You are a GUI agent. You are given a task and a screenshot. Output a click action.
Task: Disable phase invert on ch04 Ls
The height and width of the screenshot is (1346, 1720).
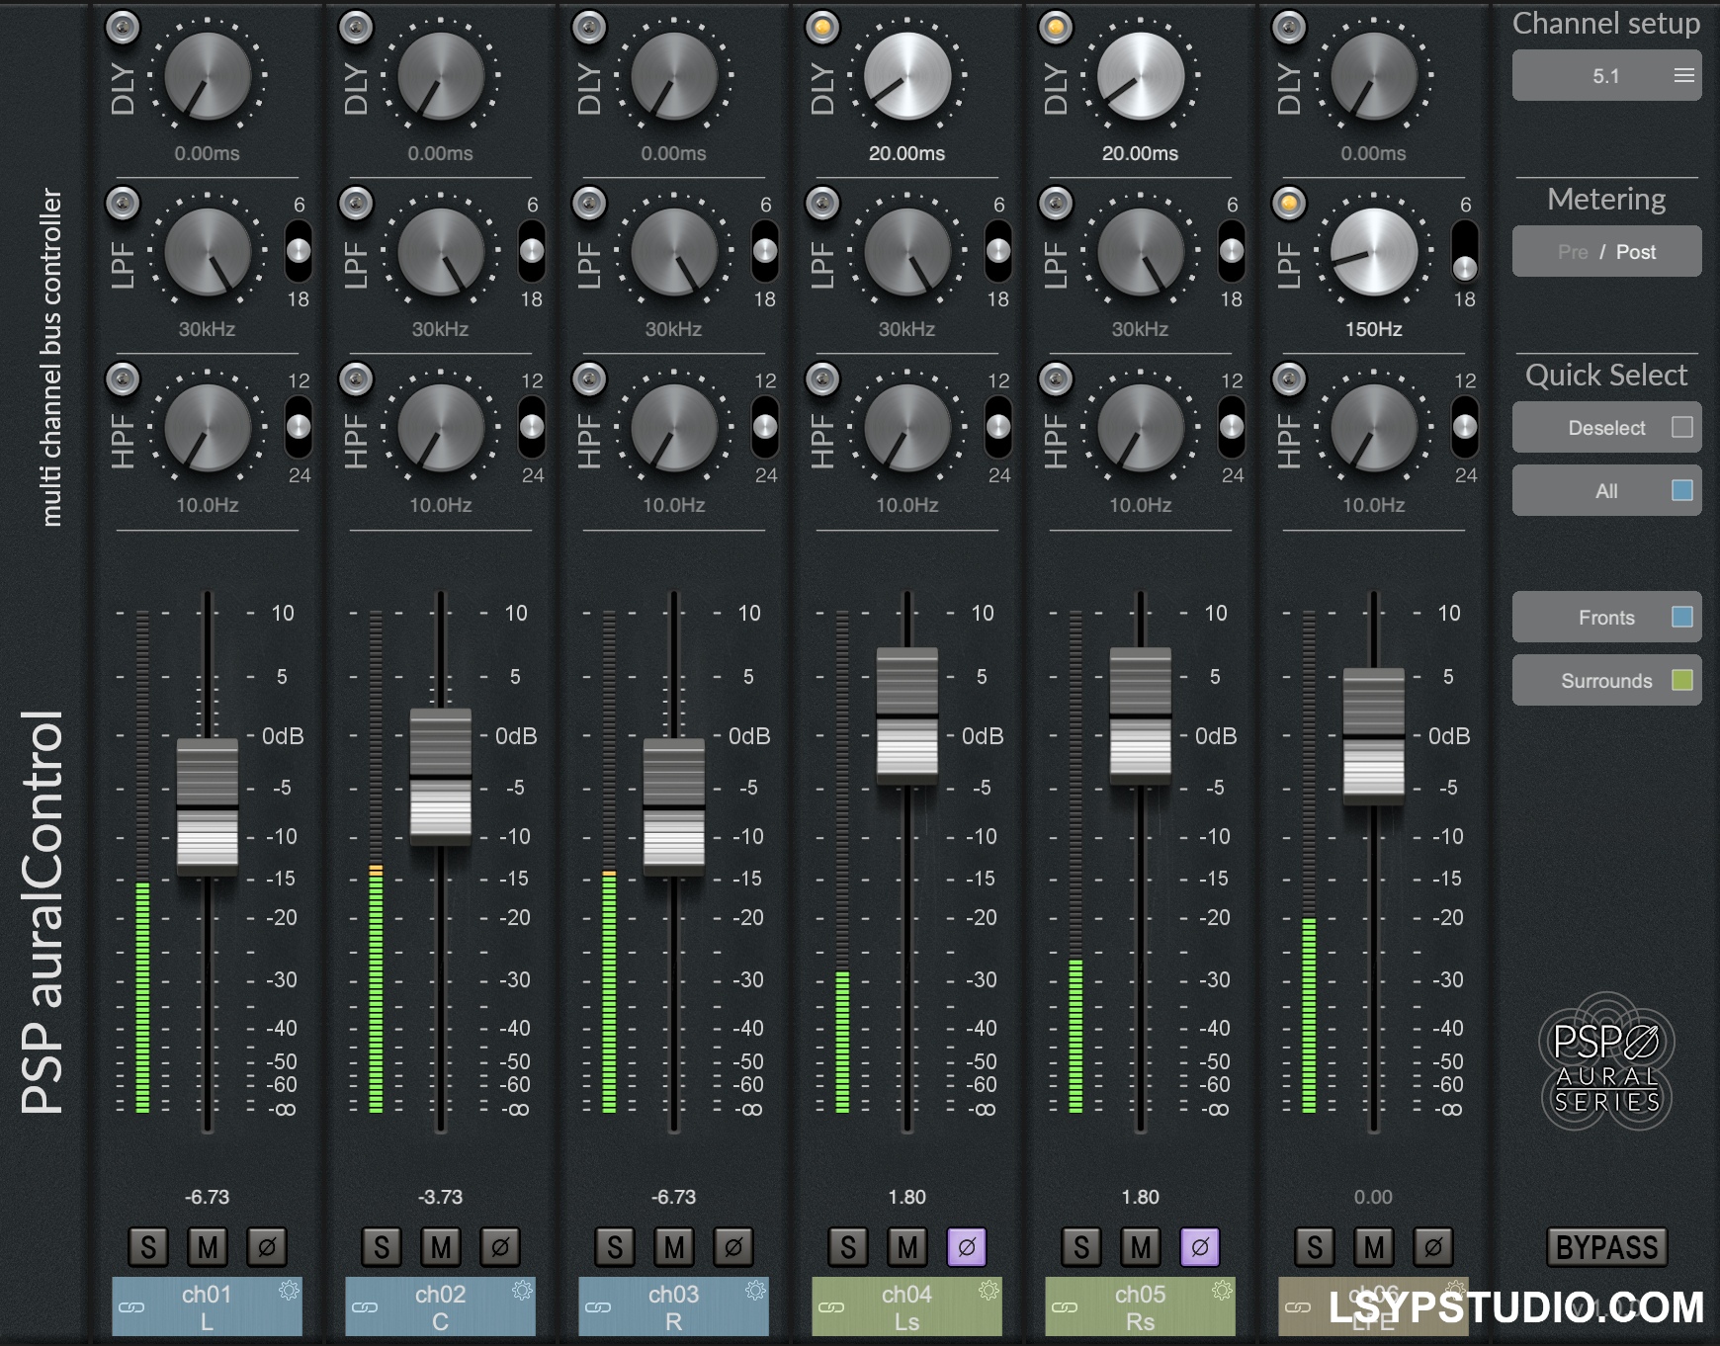(967, 1247)
